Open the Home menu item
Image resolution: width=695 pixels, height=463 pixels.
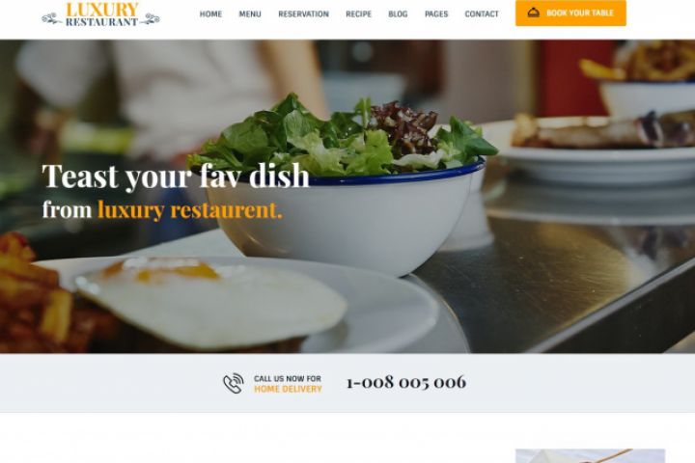pos(210,14)
